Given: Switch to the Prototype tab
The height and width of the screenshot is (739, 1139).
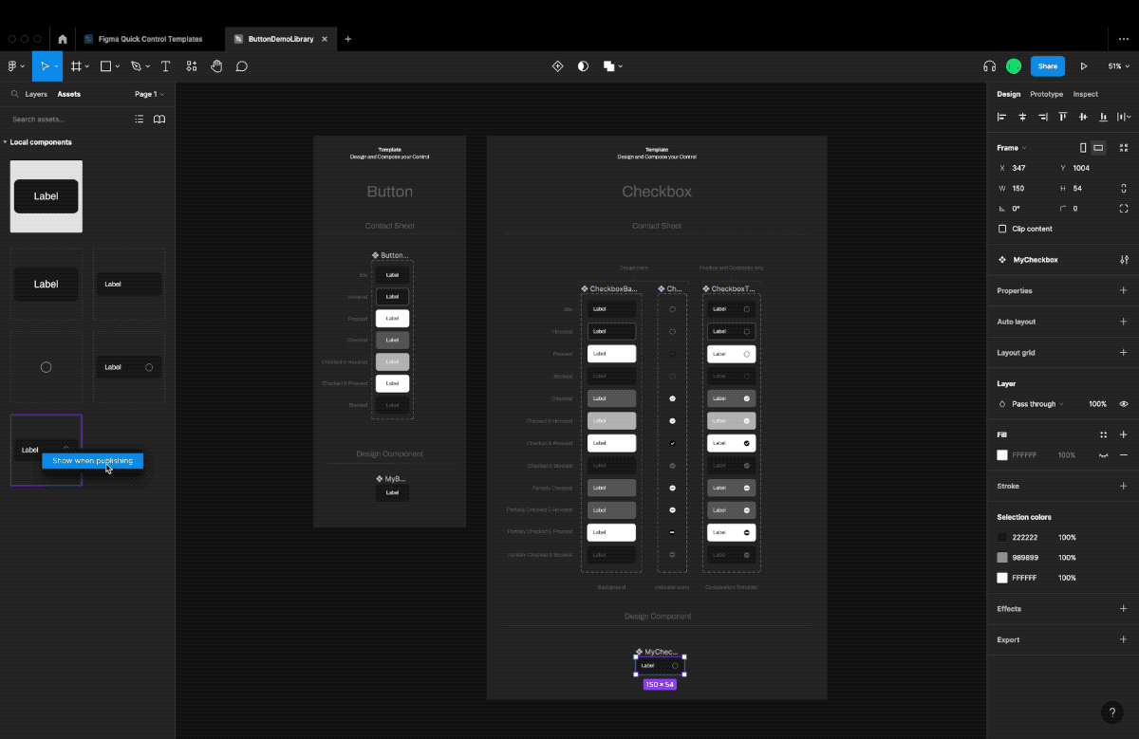Looking at the screenshot, I should pos(1046,94).
